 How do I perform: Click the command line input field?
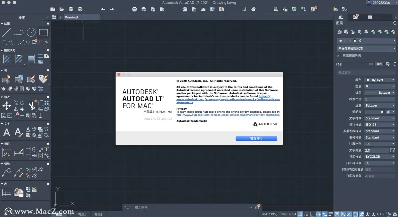[192, 207]
